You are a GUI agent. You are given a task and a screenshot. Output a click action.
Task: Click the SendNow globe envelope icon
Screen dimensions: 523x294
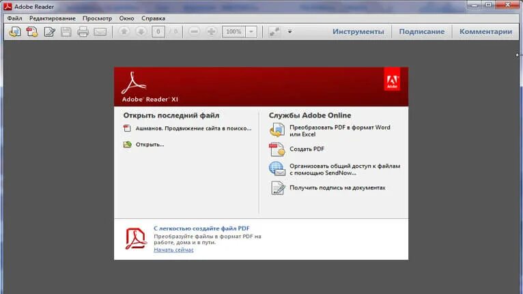coord(277,168)
